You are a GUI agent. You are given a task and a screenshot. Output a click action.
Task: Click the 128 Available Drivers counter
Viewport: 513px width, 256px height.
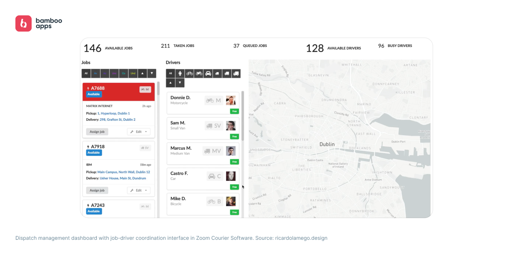click(333, 48)
